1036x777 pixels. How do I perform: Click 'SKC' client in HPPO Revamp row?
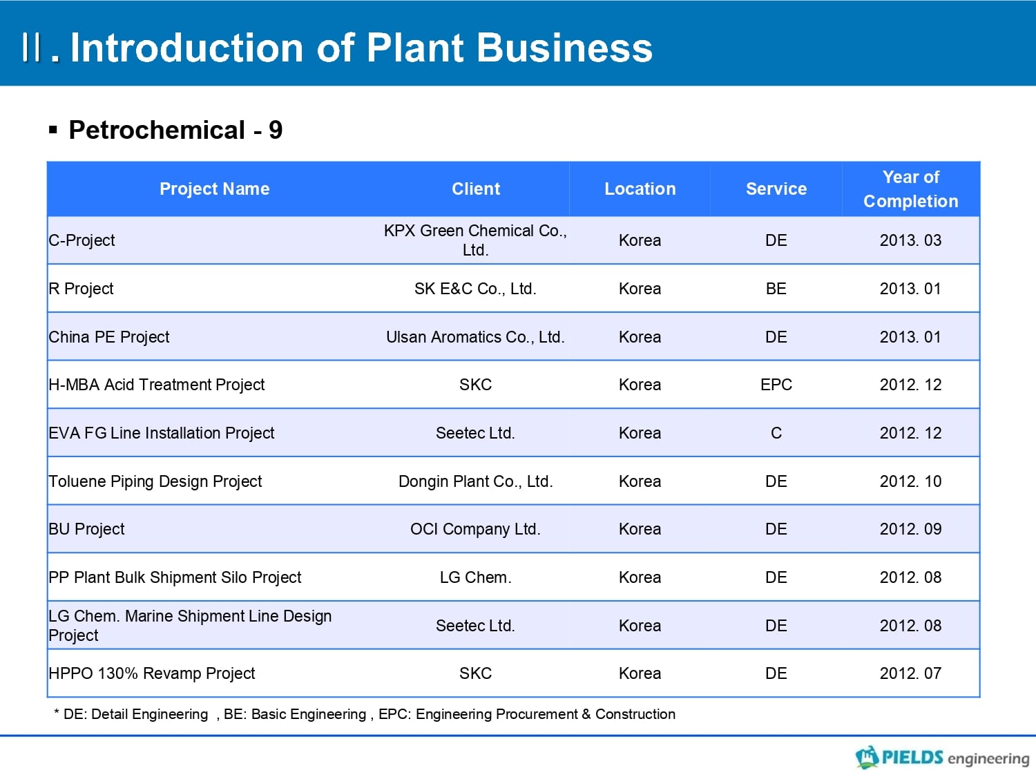[476, 673]
